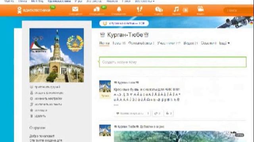The width and height of the screenshot is (254, 142).
Task: Click the trash icon next to Delete
Action: [x=31, y=116]
